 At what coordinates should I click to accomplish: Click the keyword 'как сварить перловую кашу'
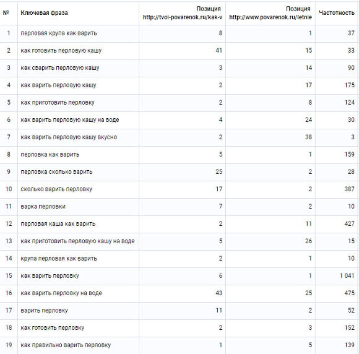(x=60, y=68)
